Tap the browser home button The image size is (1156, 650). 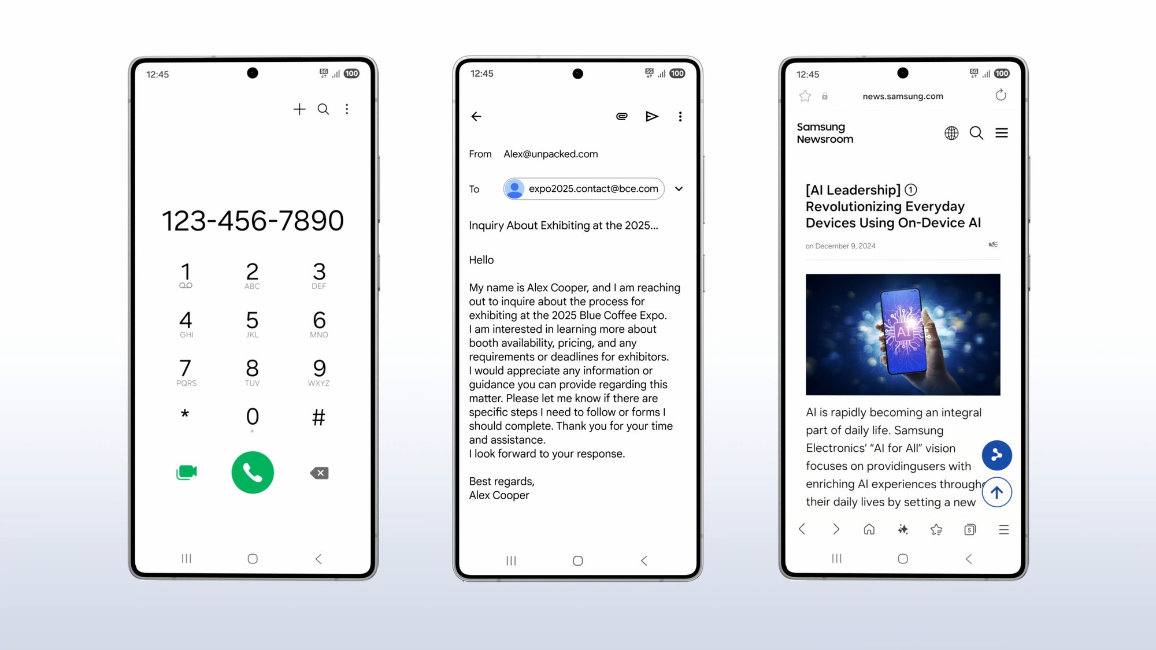pos(869,529)
